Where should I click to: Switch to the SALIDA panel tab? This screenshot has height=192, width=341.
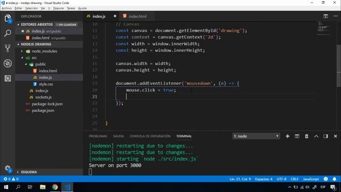(118, 136)
